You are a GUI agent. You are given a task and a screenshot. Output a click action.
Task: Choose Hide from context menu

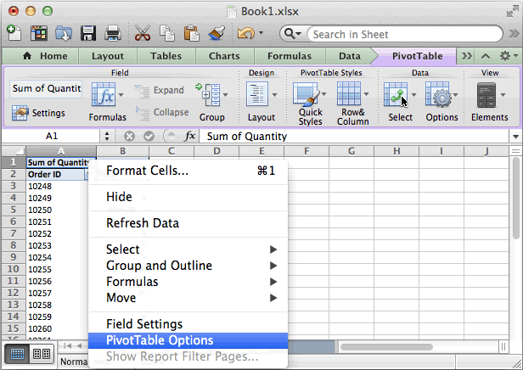pos(188,197)
